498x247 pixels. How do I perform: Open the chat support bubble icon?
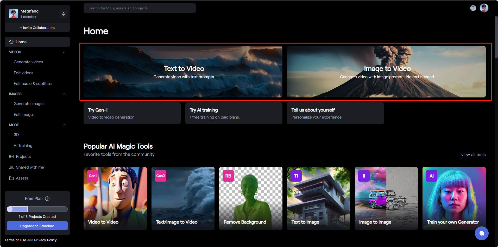click(482, 233)
